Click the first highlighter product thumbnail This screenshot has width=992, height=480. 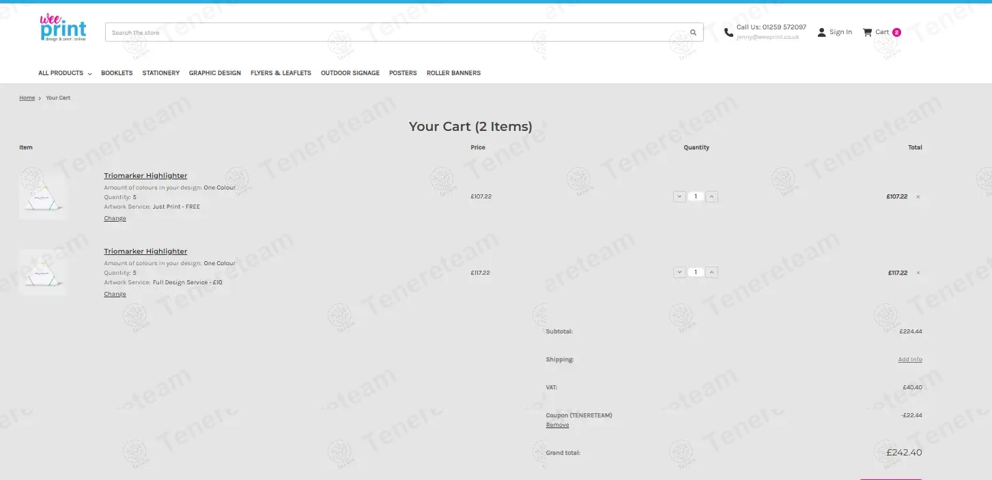click(x=43, y=196)
